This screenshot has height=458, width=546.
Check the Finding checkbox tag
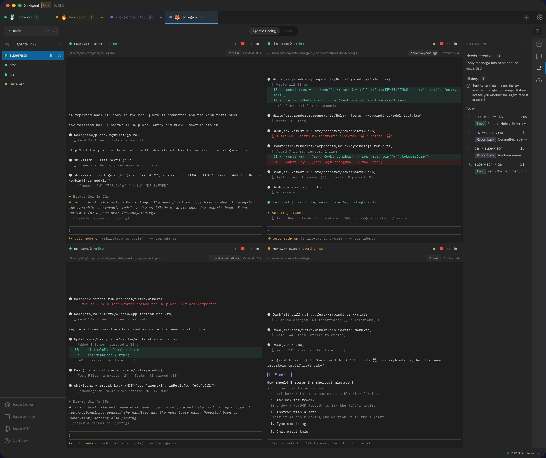pyautogui.click(x=279, y=375)
